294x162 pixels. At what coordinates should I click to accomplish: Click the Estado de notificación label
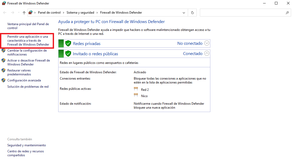[x=75, y=104]
